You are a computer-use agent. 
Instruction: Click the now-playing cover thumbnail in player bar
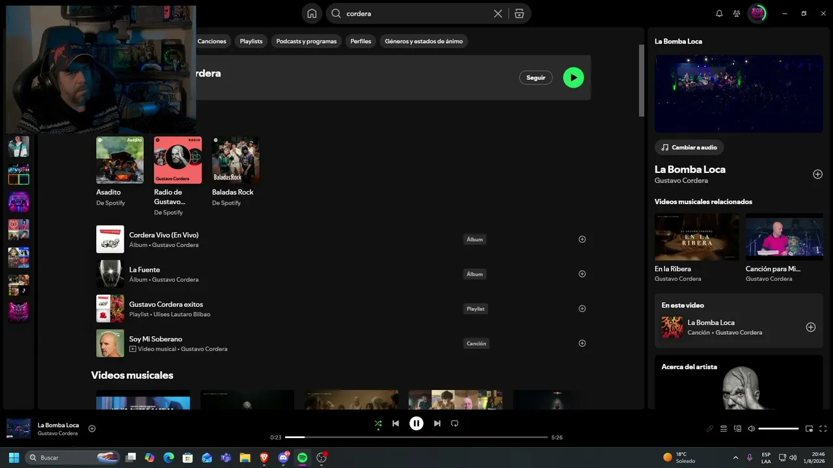[18, 428]
